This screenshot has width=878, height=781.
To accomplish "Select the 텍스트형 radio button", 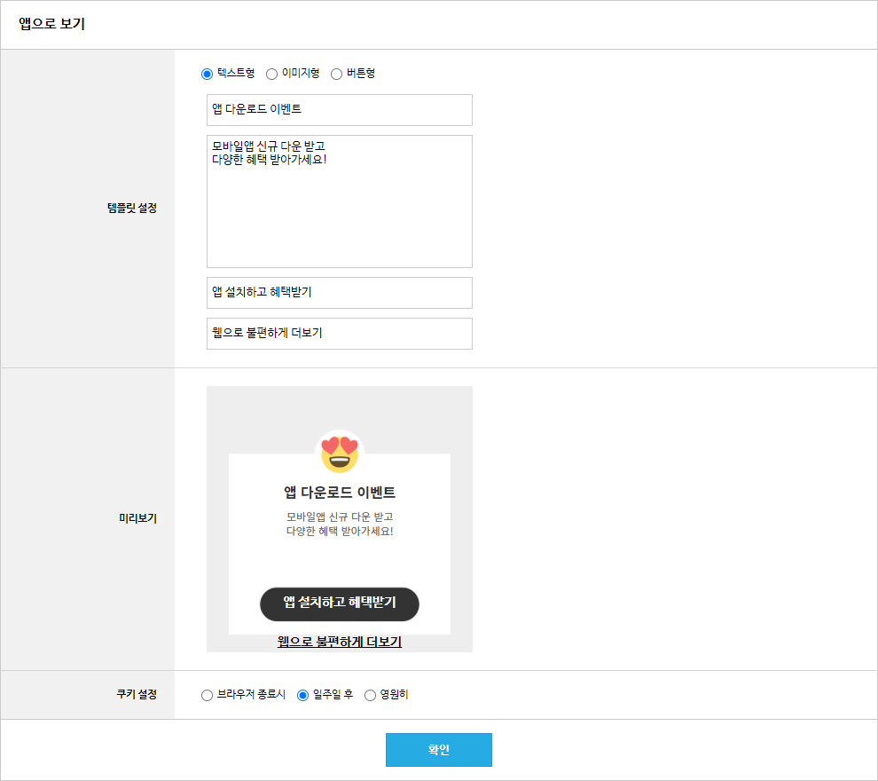I will [x=208, y=74].
